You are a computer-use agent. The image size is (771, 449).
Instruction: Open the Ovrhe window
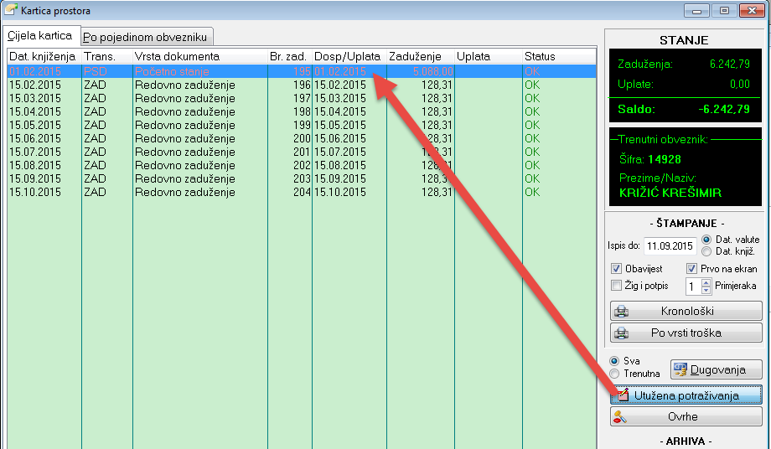point(686,416)
